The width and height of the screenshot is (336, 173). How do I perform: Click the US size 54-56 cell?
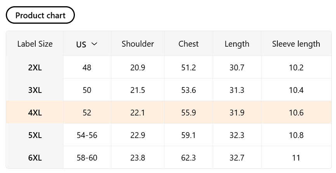87,135
